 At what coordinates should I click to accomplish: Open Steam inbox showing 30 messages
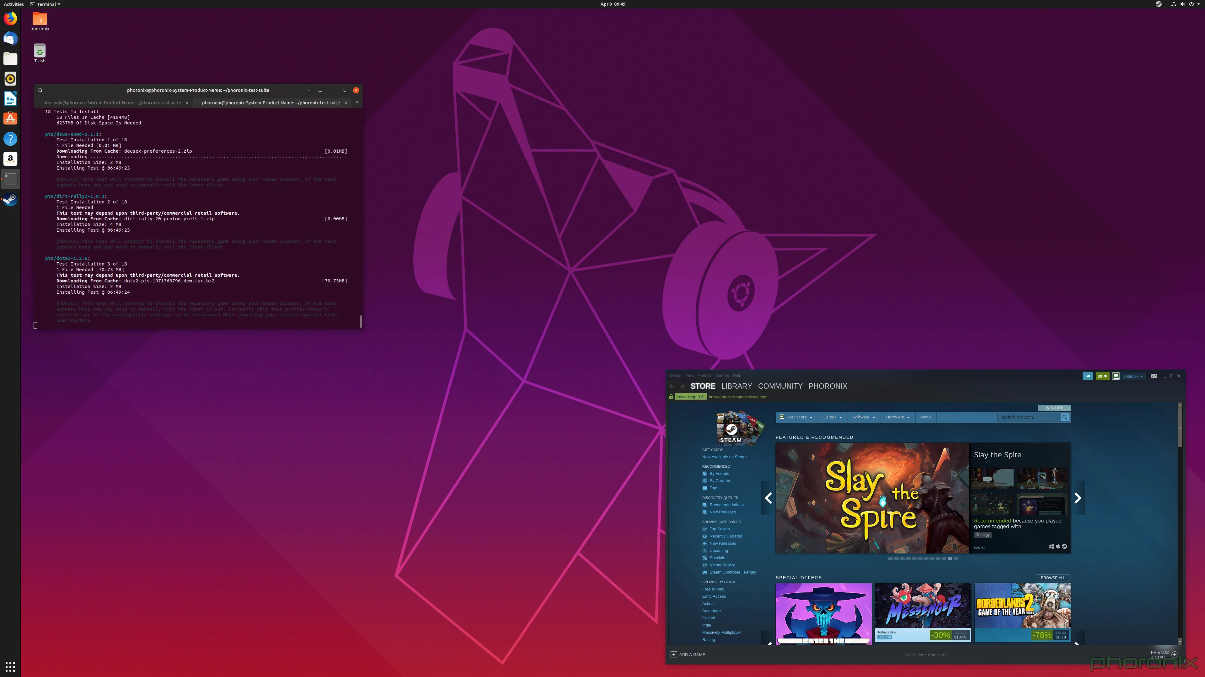[x=1102, y=376]
